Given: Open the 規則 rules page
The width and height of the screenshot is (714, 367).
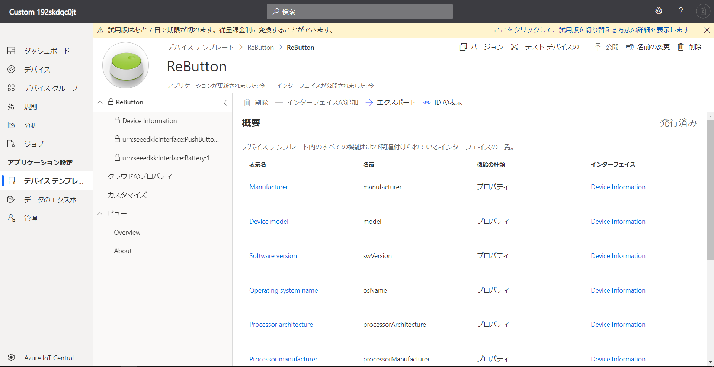Looking at the screenshot, I should (31, 107).
